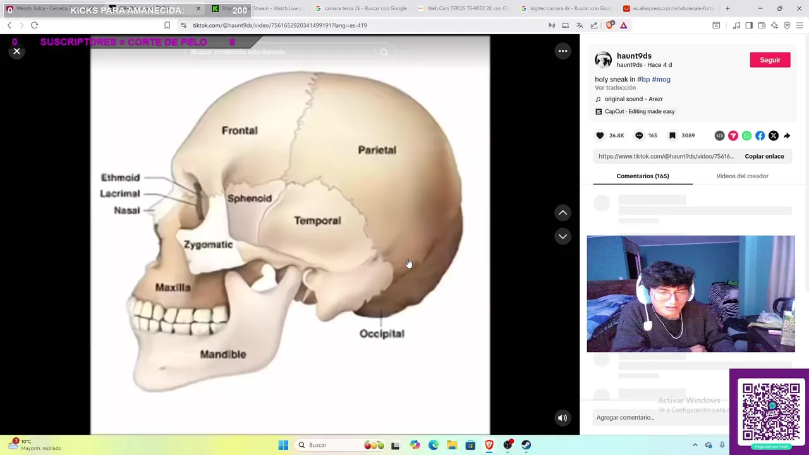Go to next video with down arrow
809x455 pixels.
[563, 236]
